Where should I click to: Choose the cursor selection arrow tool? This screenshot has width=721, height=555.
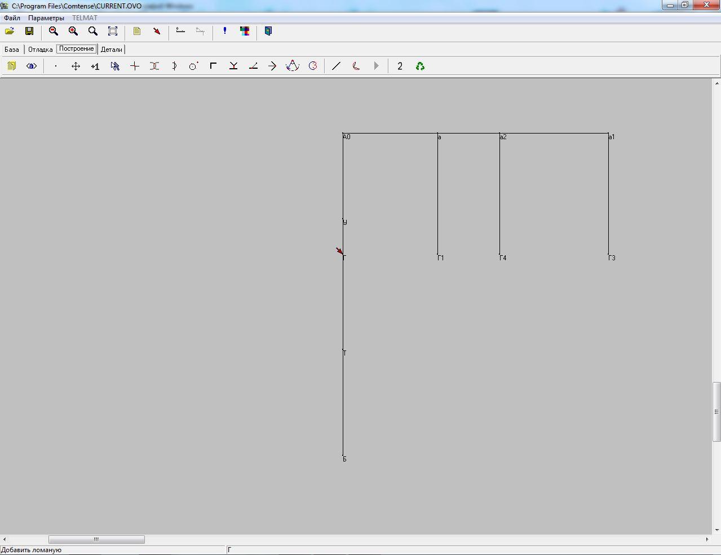tap(115, 66)
